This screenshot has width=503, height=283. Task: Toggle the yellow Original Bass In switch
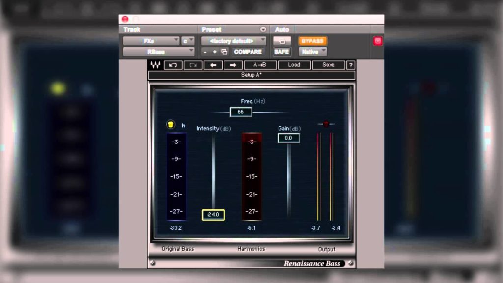pyautogui.click(x=171, y=125)
